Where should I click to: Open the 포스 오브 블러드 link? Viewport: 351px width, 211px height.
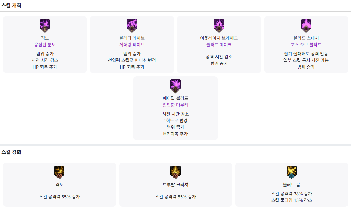click(x=306, y=45)
